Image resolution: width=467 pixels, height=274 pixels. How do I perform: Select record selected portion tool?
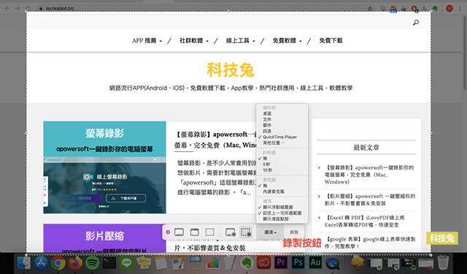coord(246,232)
